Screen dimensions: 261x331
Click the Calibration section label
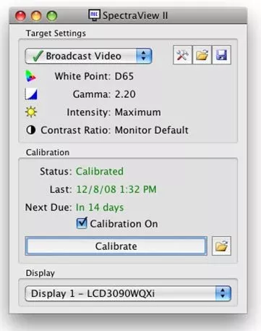click(48, 152)
